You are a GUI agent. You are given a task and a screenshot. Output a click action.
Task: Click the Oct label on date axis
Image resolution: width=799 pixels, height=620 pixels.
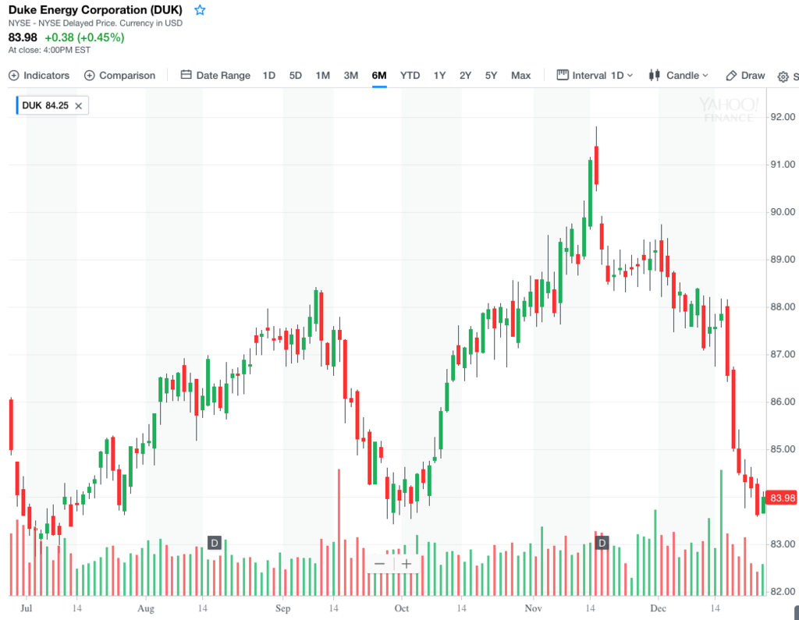coord(402,608)
